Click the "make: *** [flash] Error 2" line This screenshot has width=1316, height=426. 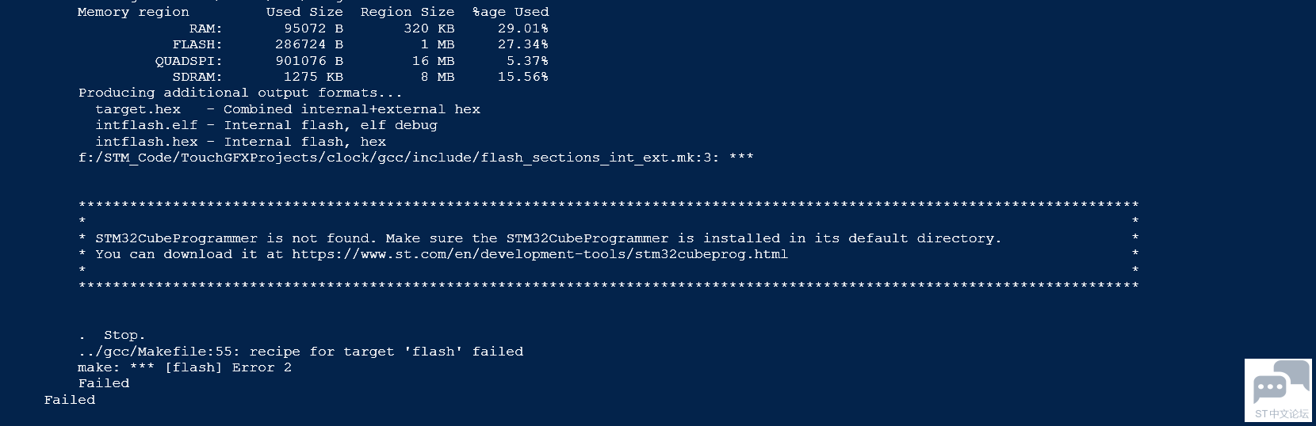coord(184,367)
